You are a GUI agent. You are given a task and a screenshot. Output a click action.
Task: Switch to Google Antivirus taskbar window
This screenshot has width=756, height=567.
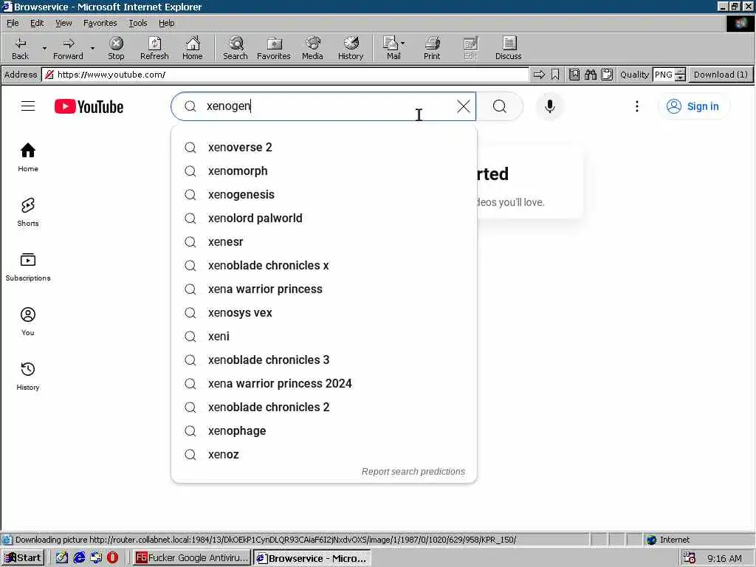coord(192,558)
